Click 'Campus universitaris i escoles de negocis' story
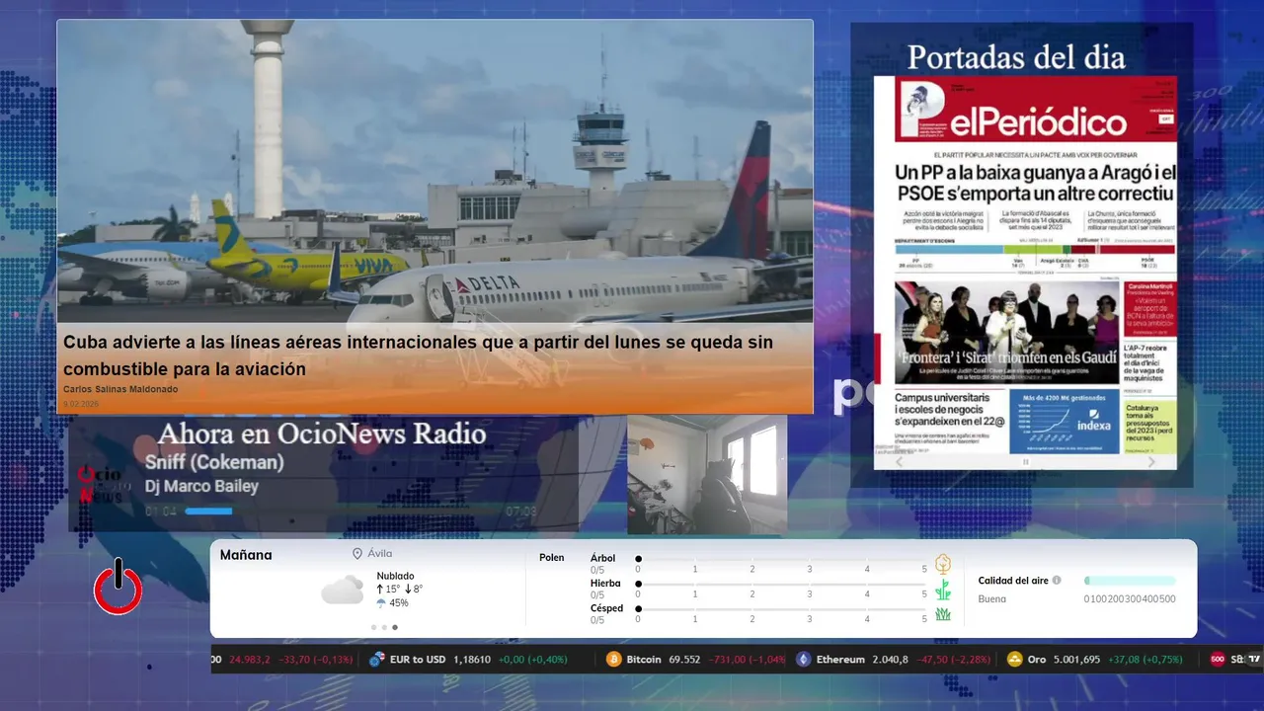Image resolution: width=1264 pixels, height=711 pixels. [949, 410]
